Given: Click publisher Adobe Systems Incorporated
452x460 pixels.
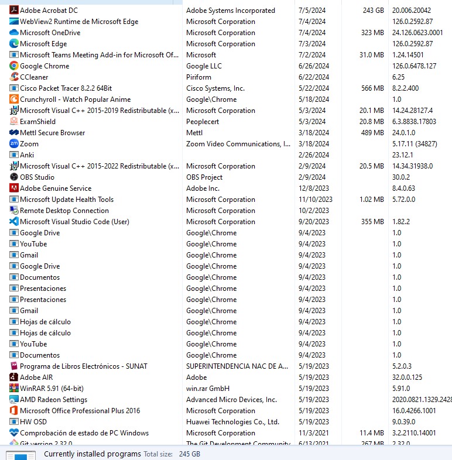Looking at the screenshot, I should (x=231, y=11).
